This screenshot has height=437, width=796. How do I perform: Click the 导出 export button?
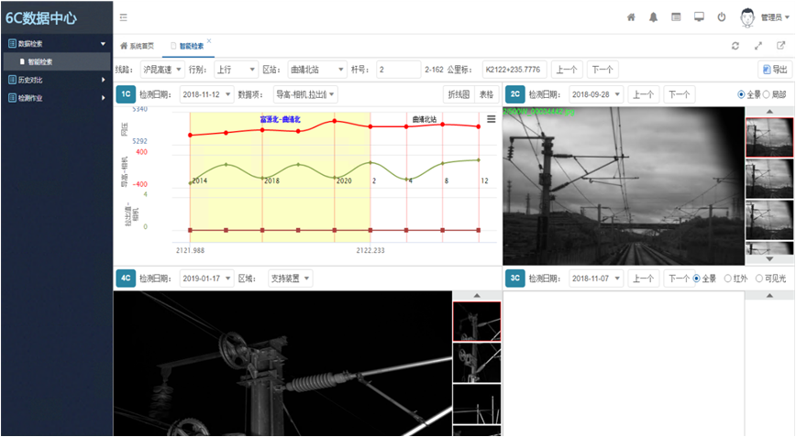click(x=774, y=70)
